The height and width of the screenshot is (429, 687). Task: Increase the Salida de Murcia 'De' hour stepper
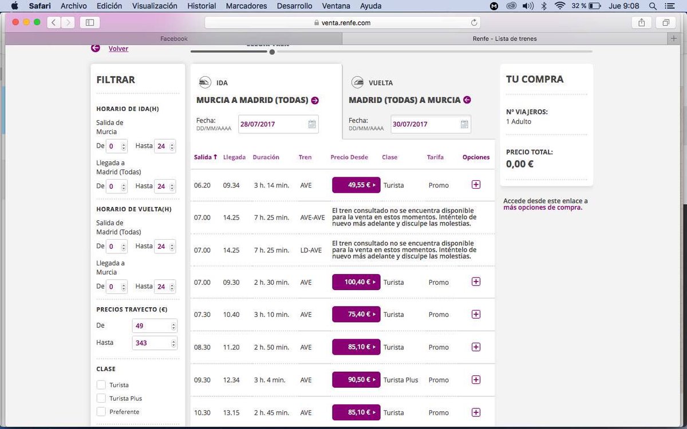click(124, 144)
